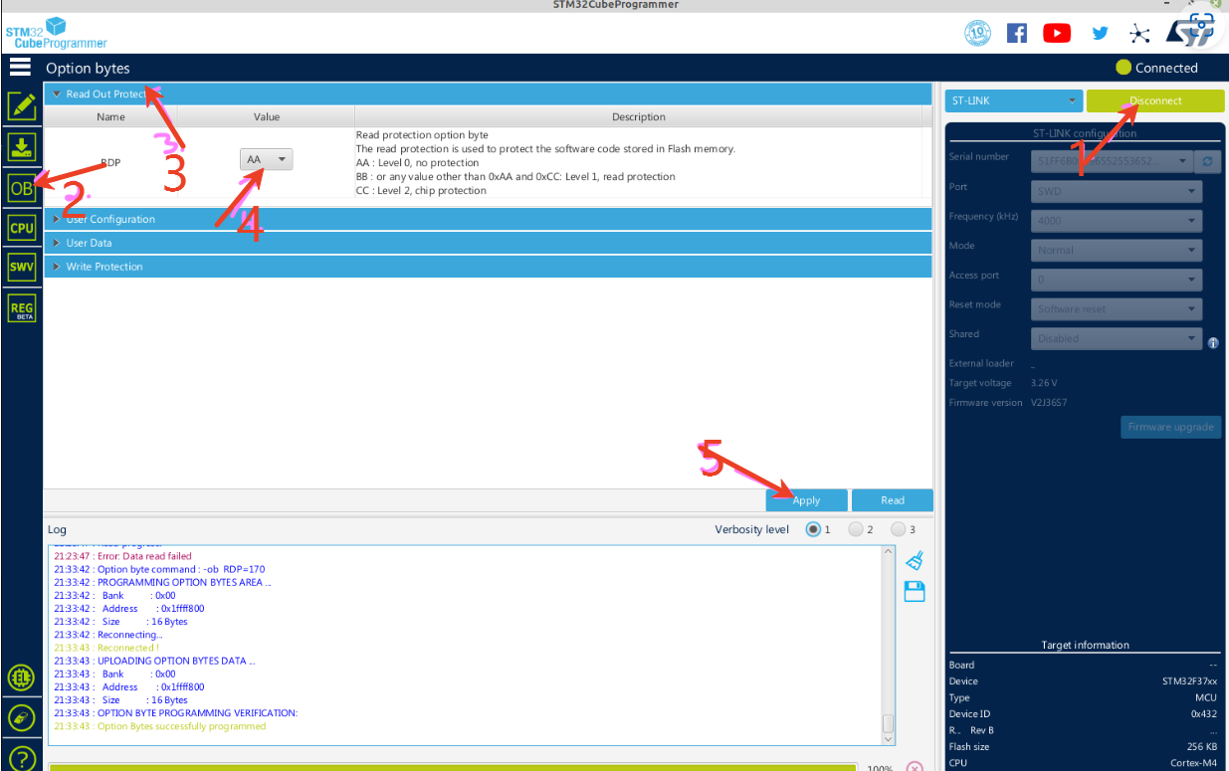This screenshot has width=1229, height=771.
Task: Open the SWV viewer icon
Action: point(21,268)
